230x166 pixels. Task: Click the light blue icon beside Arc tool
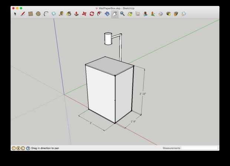[x=54, y=14]
